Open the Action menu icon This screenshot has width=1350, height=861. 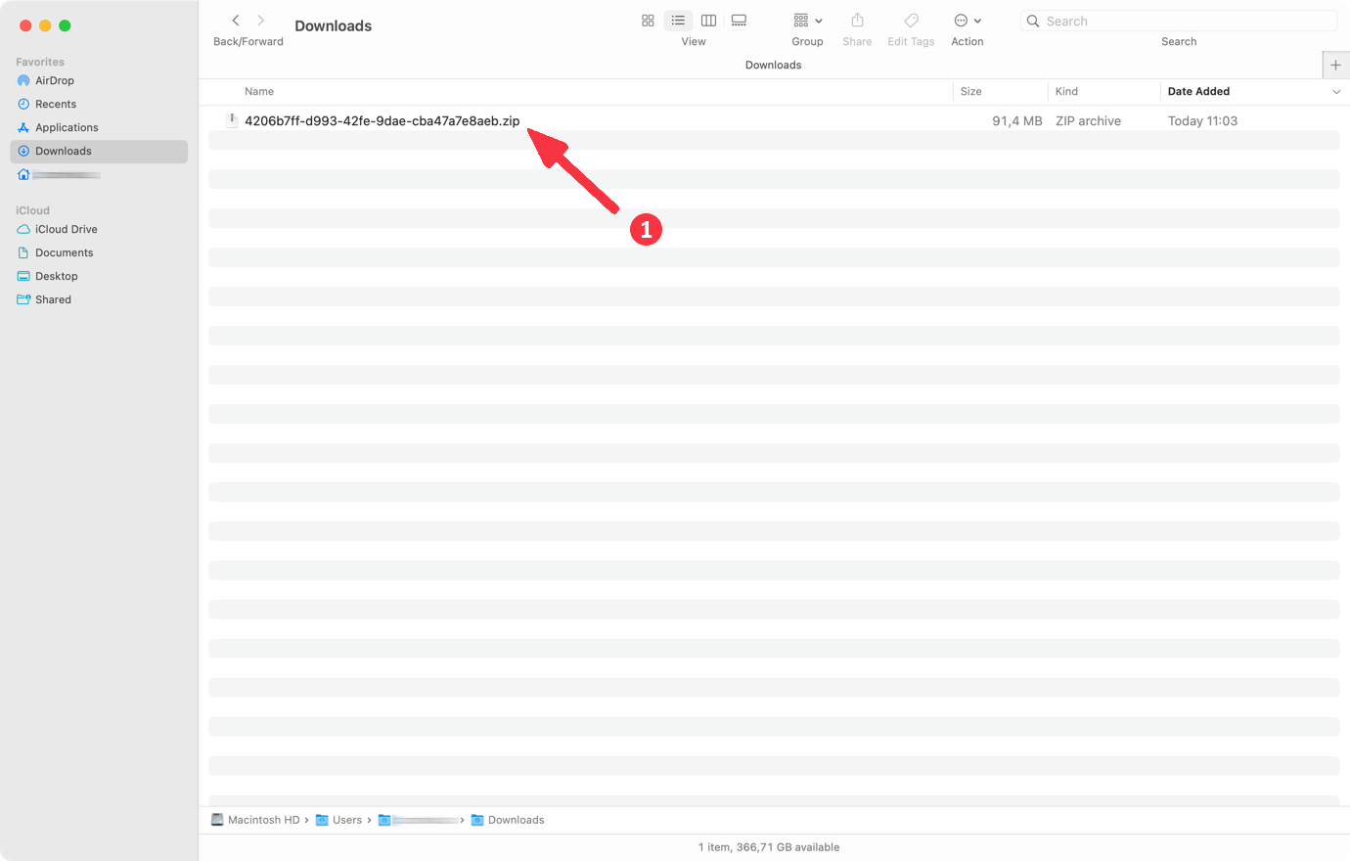click(x=962, y=21)
